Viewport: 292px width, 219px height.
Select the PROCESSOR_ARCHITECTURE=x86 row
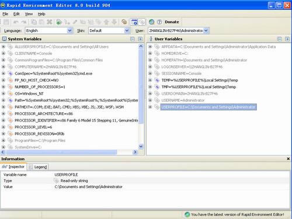pyautogui.click(x=44, y=114)
